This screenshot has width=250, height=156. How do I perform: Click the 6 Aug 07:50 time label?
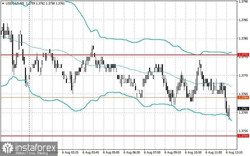152,152
